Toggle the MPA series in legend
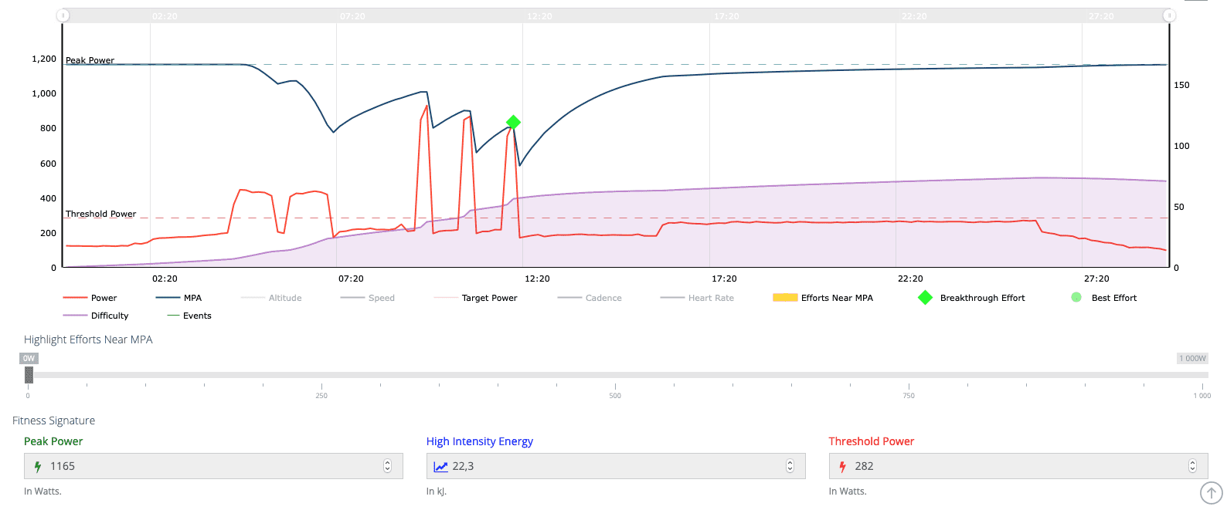Viewport: 1227px width, 510px height. tap(192, 298)
